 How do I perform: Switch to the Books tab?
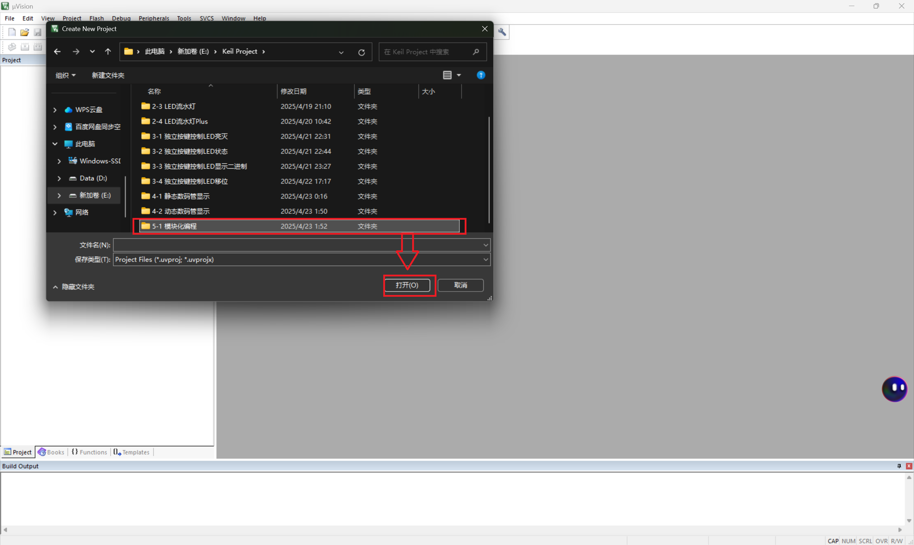click(x=51, y=452)
